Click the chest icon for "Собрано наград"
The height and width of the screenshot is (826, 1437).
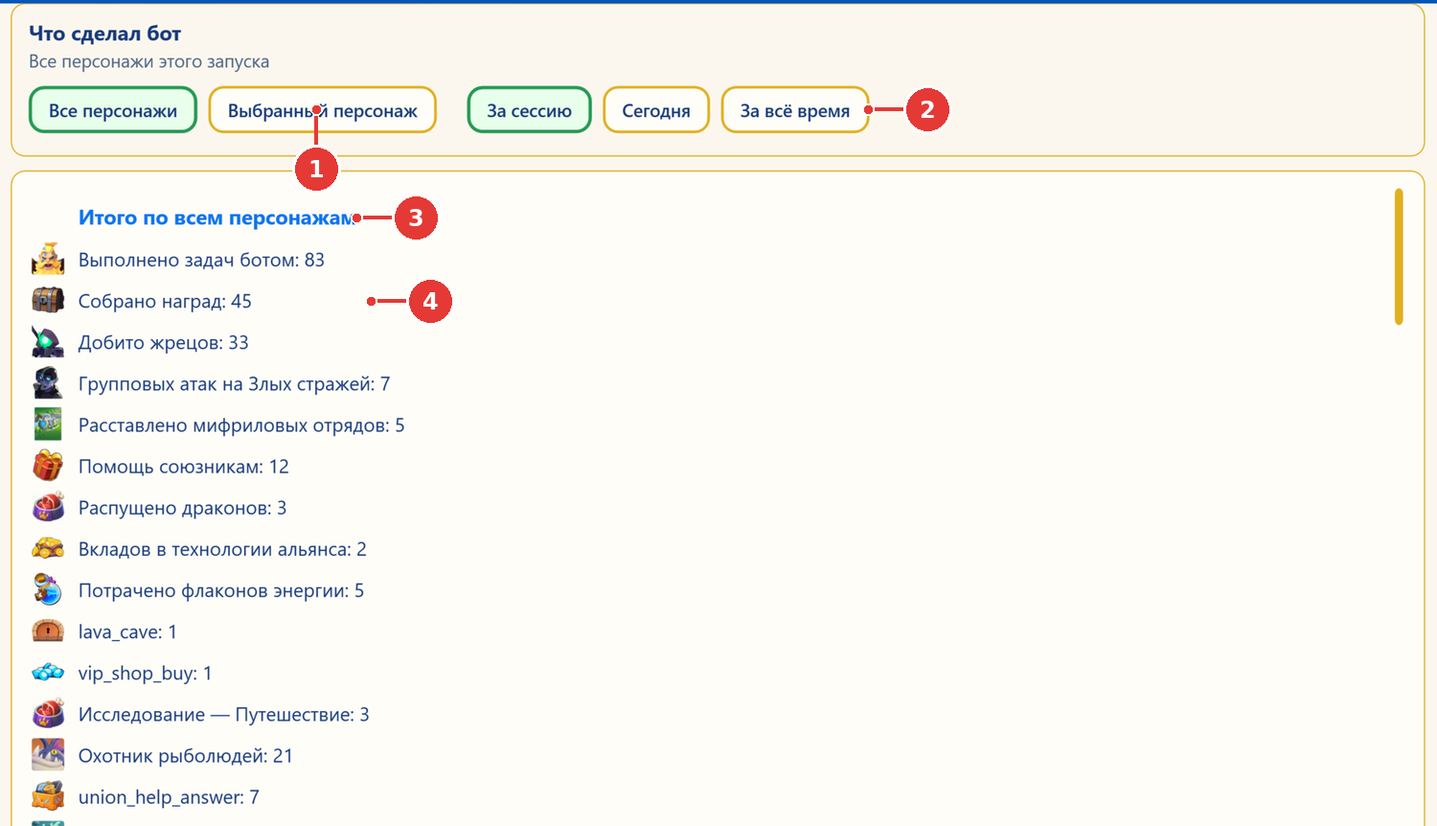click(48, 301)
